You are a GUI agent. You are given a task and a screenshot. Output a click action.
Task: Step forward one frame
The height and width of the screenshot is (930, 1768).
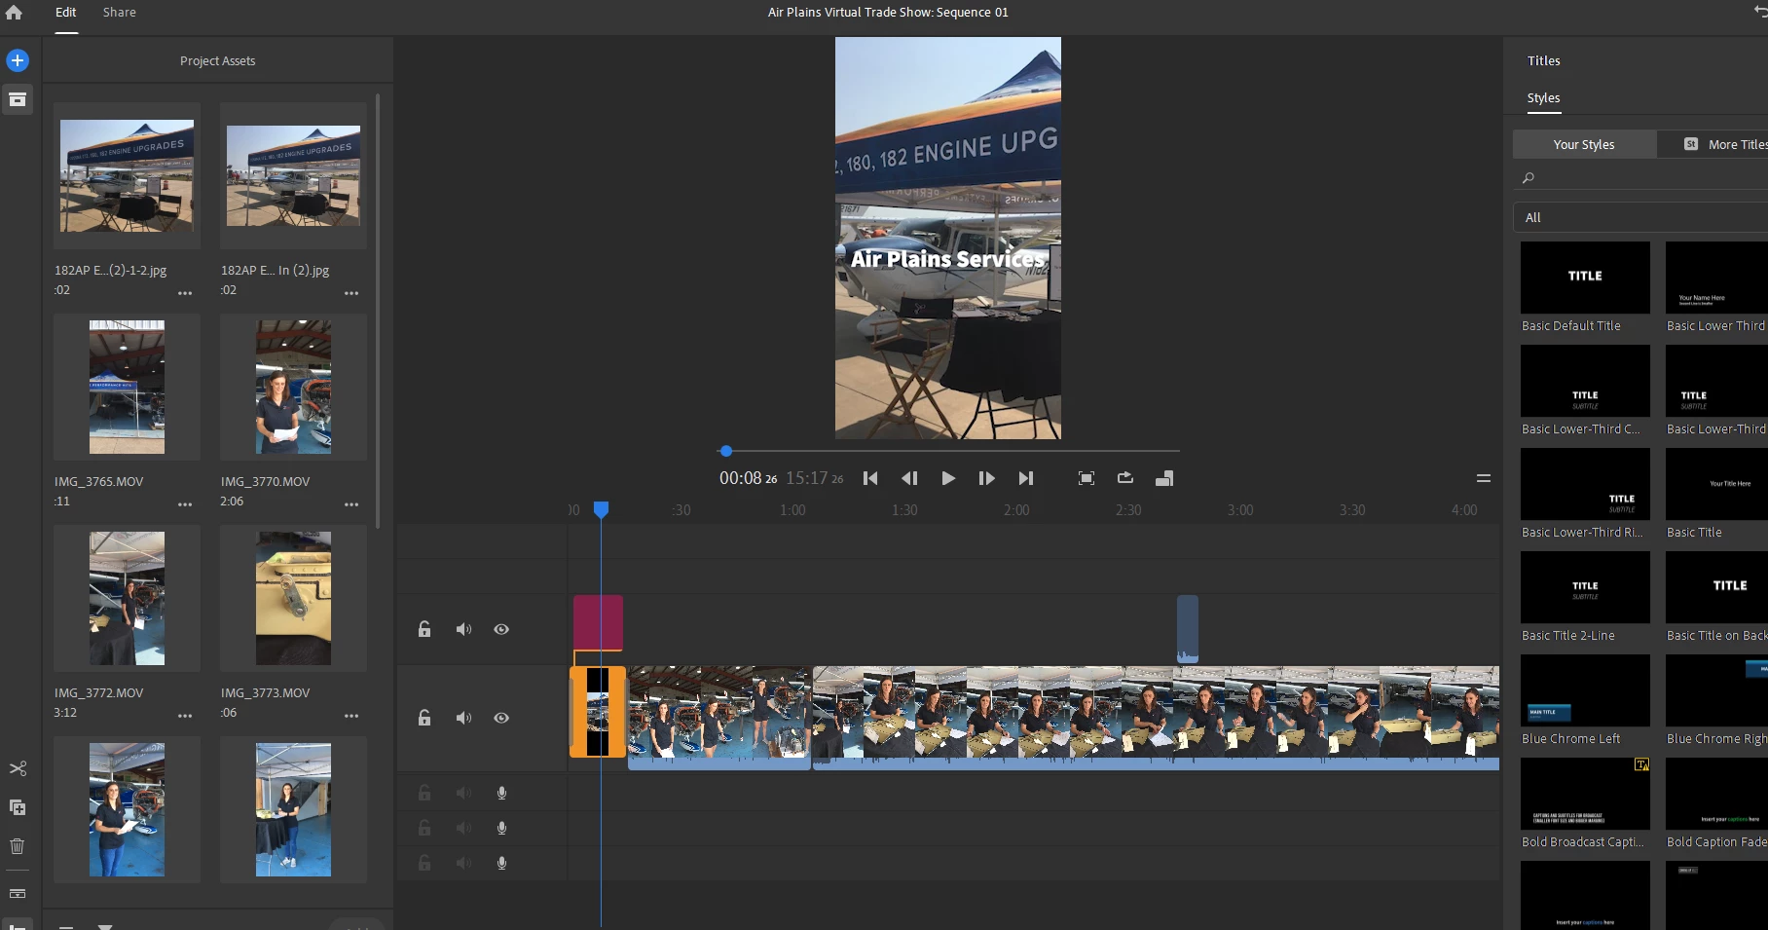[986, 478]
